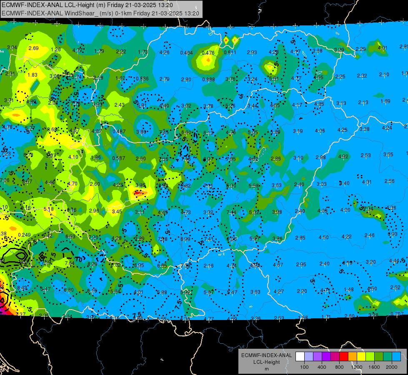408x375 pixels.
Task: Click the 4.26 value on the map
Action: 165,52
